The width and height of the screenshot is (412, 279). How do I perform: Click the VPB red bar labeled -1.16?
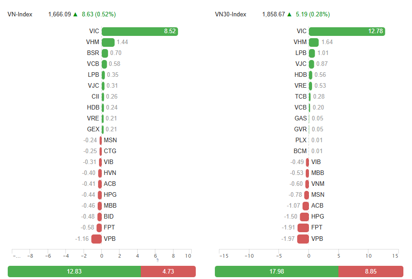(x=97, y=239)
